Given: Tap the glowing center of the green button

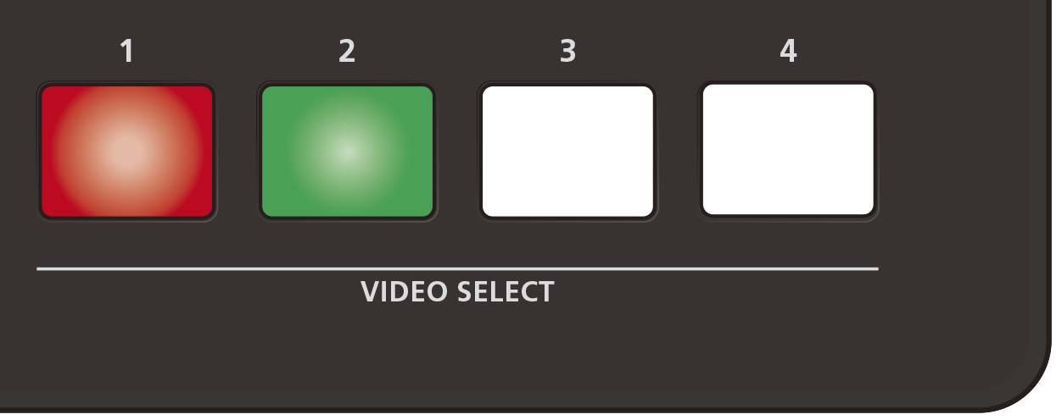Looking at the screenshot, I should click(348, 152).
